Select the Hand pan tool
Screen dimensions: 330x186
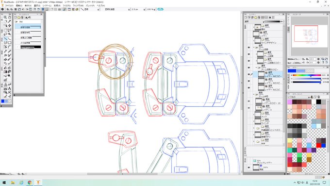[10, 17]
